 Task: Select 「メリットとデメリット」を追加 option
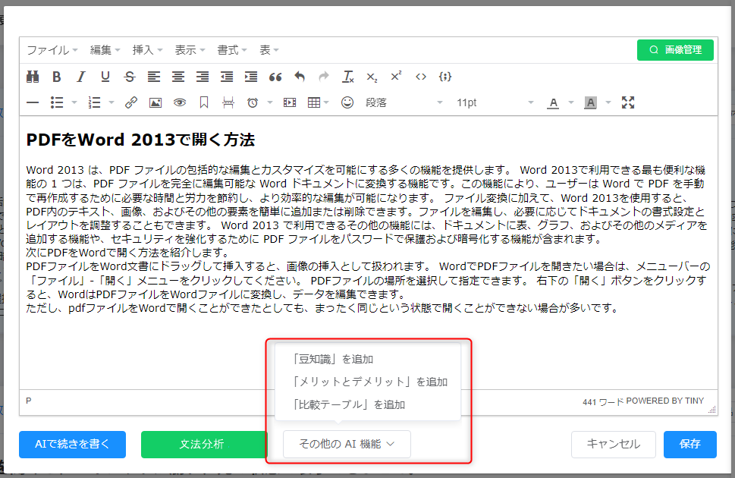point(368,382)
